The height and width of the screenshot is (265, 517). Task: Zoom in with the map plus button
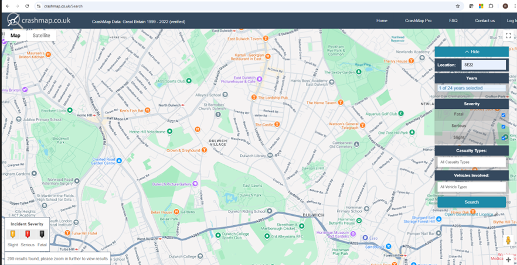pos(508,260)
